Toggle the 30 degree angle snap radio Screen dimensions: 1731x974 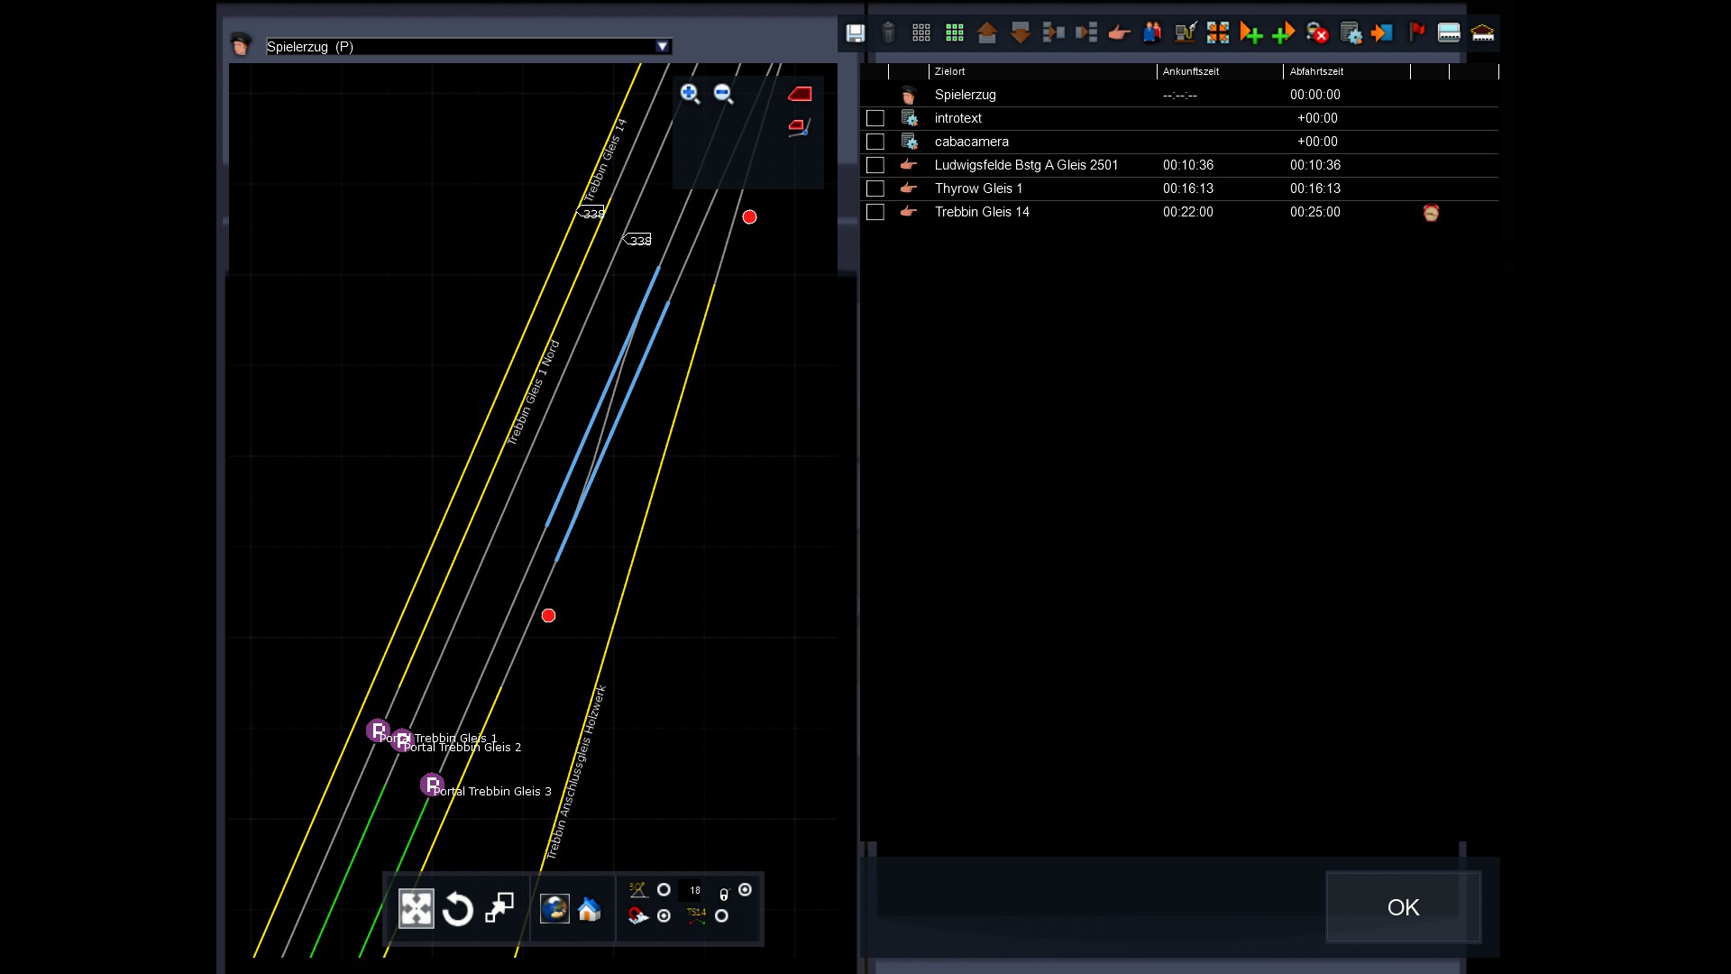[664, 890]
